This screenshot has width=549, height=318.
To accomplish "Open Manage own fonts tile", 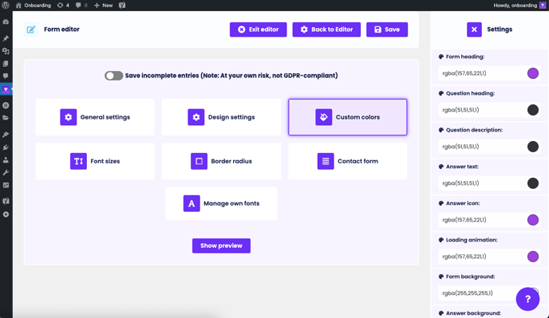I will 221,203.
